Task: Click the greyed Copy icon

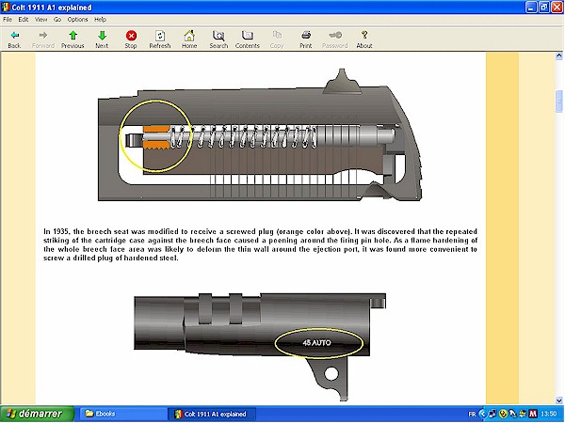Action: (x=277, y=35)
